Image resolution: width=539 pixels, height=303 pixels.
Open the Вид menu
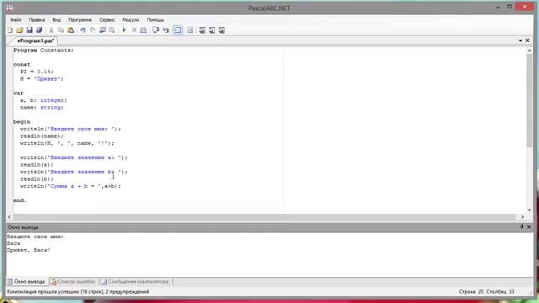[x=56, y=20]
